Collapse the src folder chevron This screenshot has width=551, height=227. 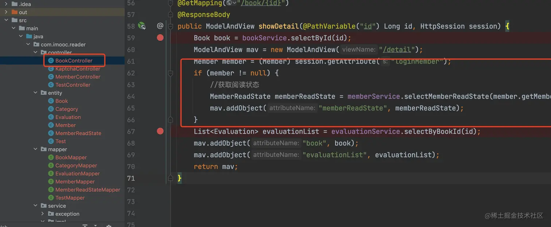(x=6, y=20)
